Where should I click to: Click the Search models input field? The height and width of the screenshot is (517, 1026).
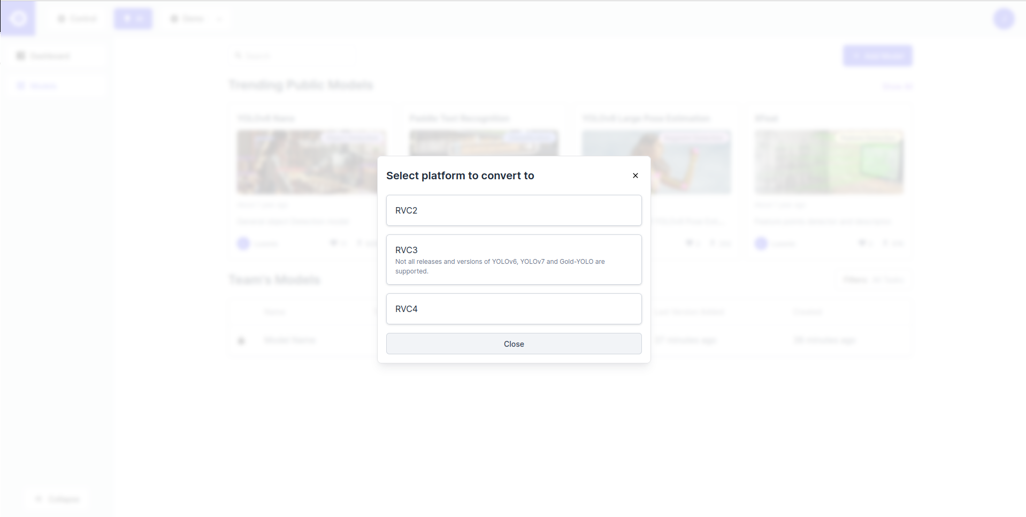coord(294,56)
